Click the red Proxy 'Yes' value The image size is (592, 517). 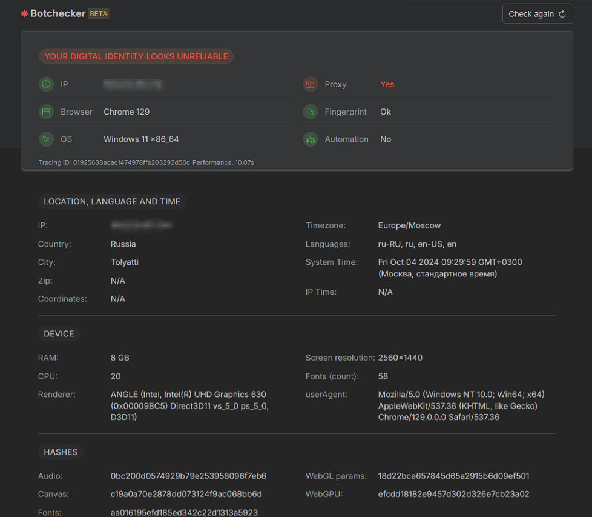coord(387,84)
